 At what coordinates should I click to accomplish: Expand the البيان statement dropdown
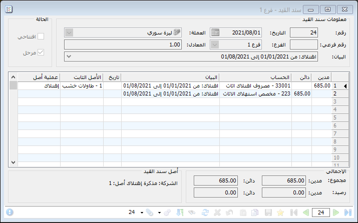point(69,56)
